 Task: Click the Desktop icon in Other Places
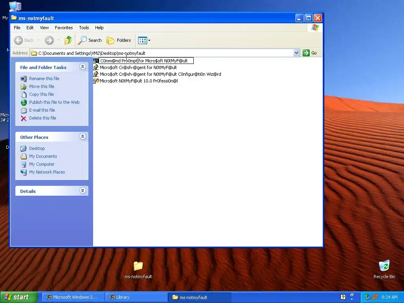click(24, 148)
